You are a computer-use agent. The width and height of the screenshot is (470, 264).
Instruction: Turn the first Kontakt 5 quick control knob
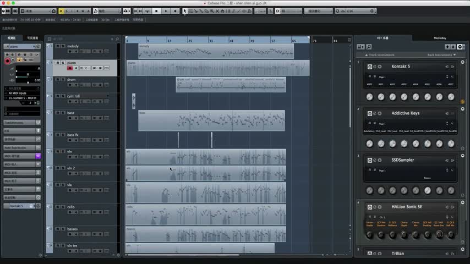[x=369, y=97]
